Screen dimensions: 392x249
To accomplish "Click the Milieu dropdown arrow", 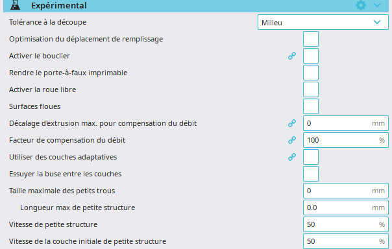I will coord(377,22).
